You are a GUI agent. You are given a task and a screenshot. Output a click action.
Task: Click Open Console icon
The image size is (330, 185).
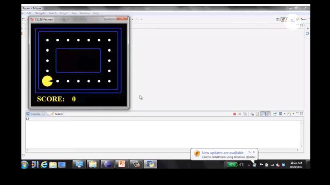289,114
